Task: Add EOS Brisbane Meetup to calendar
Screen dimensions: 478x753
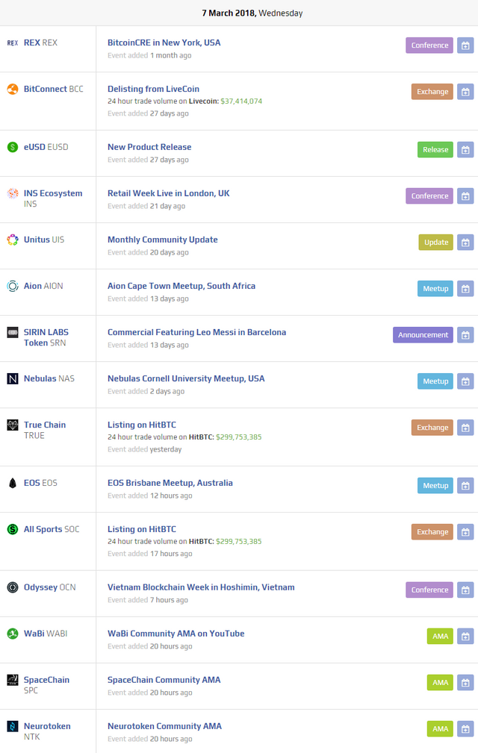Action: [x=465, y=486]
